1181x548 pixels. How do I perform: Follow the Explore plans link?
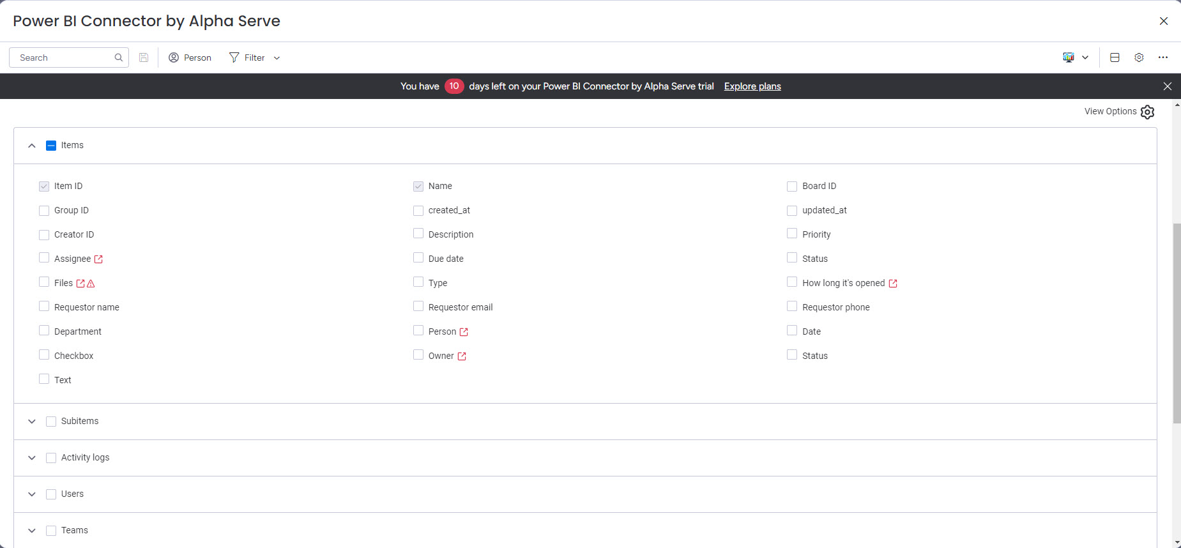[752, 86]
